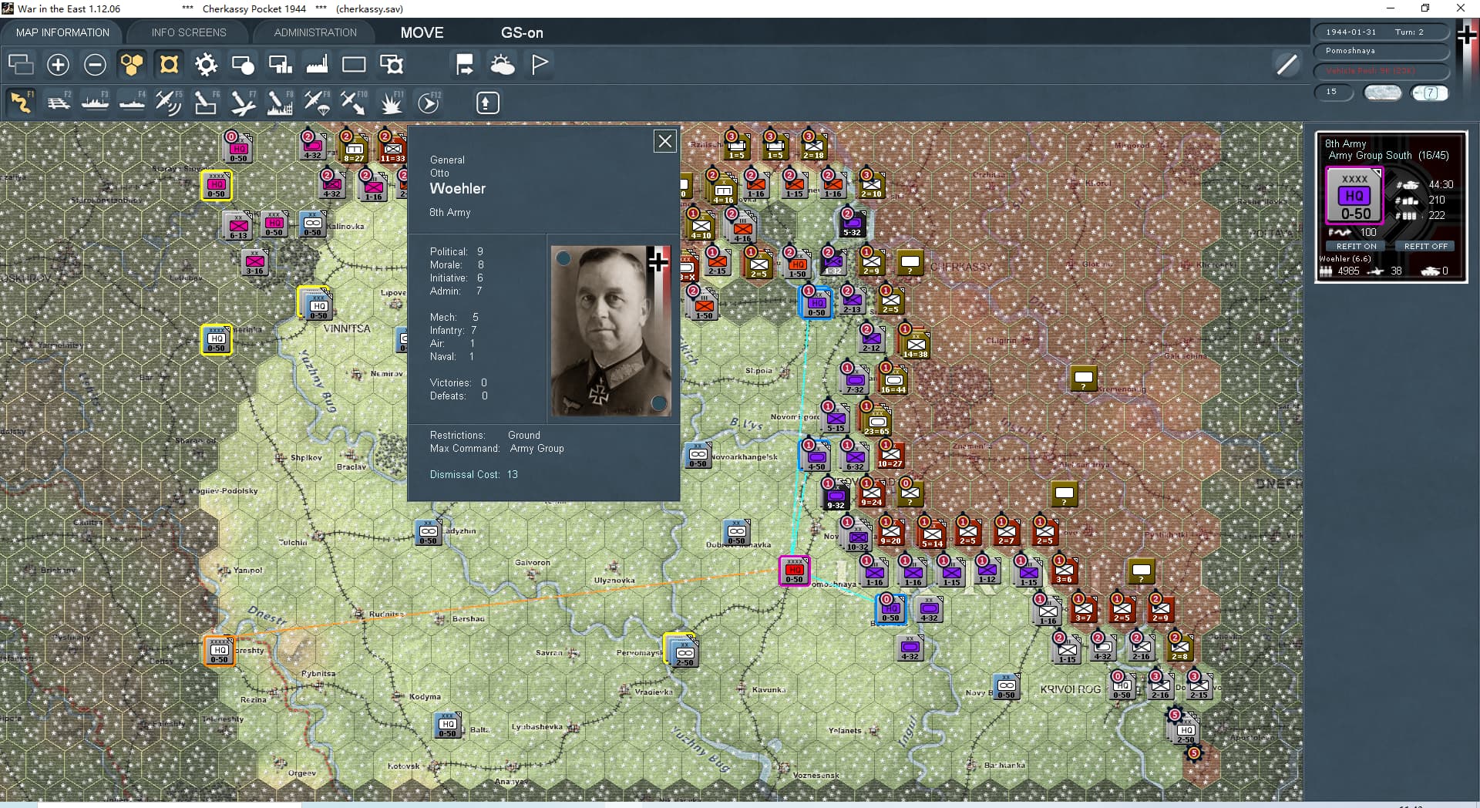Click the factory icon
Image resolution: width=1480 pixels, height=808 pixels.
coord(317,64)
